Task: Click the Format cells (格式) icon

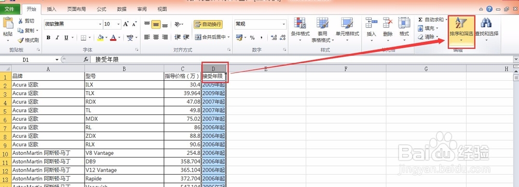Action: (x=404, y=23)
